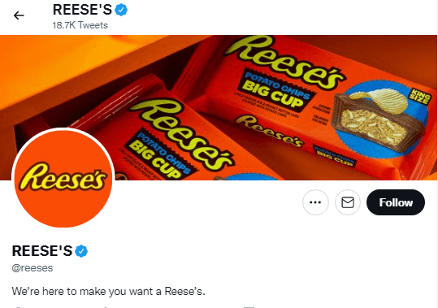This screenshot has width=438, height=308.
Task: Open the three-dots more options button
Action: (x=315, y=202)
